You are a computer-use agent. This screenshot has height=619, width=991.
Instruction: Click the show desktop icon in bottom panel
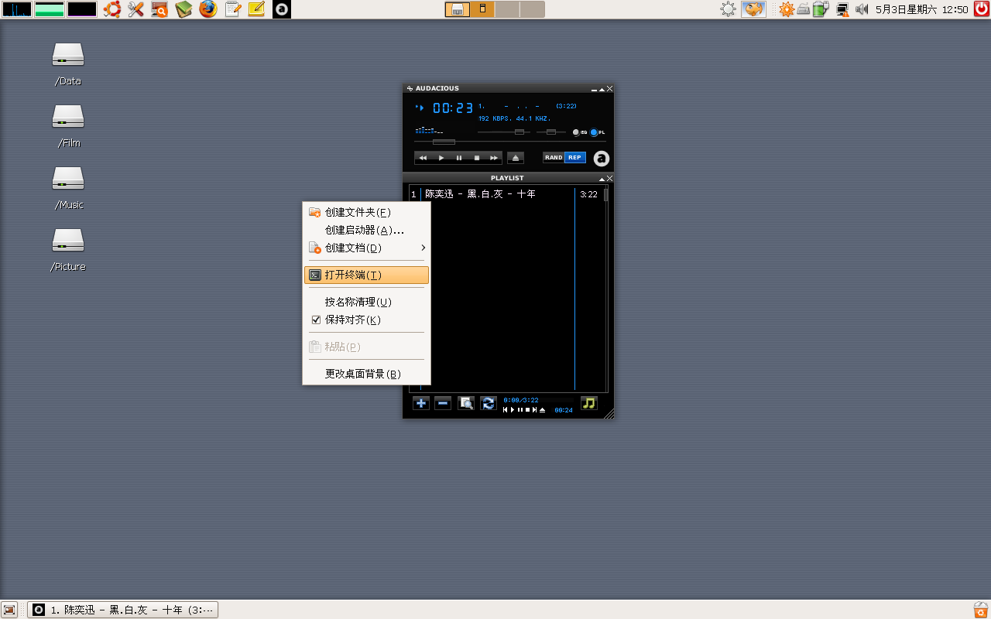click(x=9, y=610)
